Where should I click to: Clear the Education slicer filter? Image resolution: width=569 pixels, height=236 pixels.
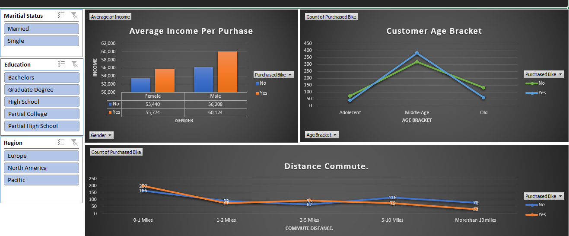74,64
